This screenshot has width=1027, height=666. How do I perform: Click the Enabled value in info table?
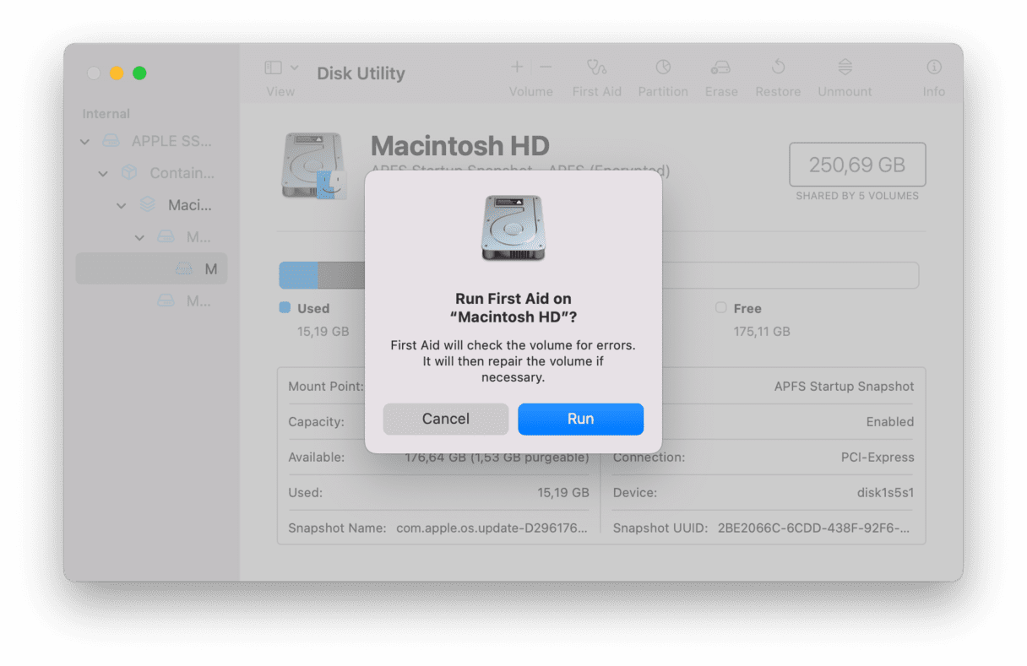point(889,421)
